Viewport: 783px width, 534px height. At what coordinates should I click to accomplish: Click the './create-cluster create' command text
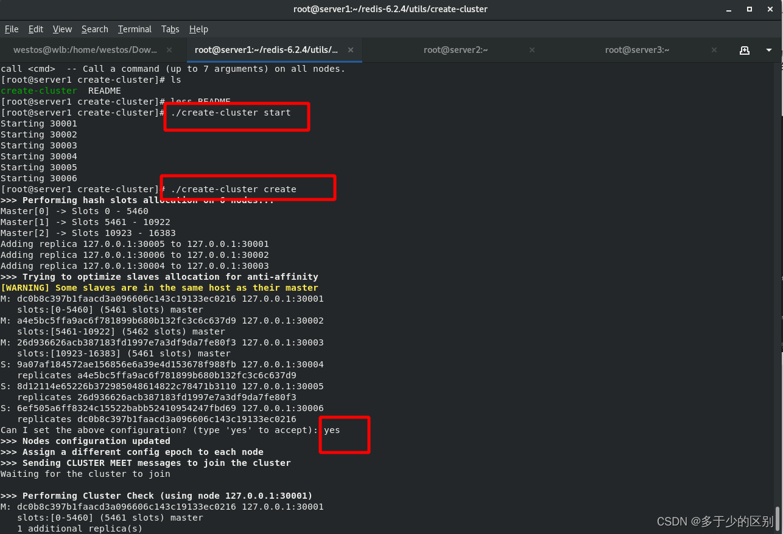pos(234,189)
